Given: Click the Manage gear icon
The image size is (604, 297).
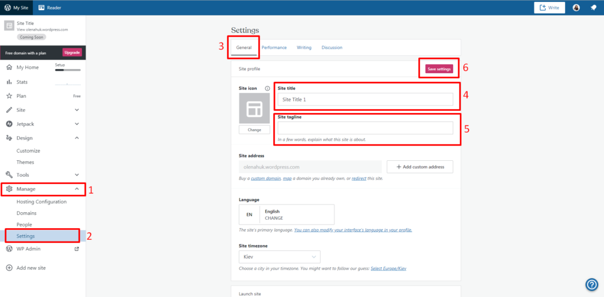Looking at the screenshot, I should [x=9, y=189].
